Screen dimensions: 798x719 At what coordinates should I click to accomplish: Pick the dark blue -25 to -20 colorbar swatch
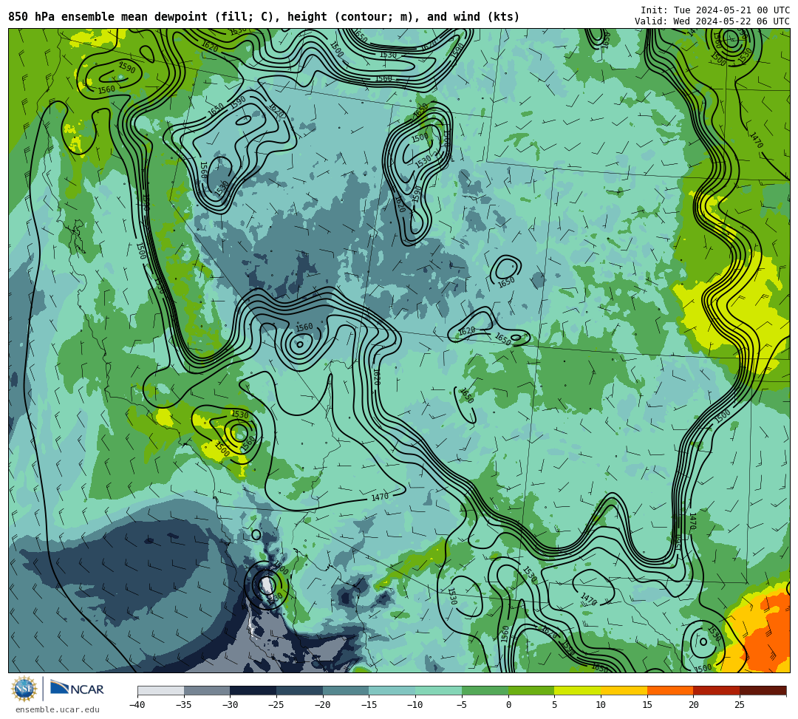(300, 690)
